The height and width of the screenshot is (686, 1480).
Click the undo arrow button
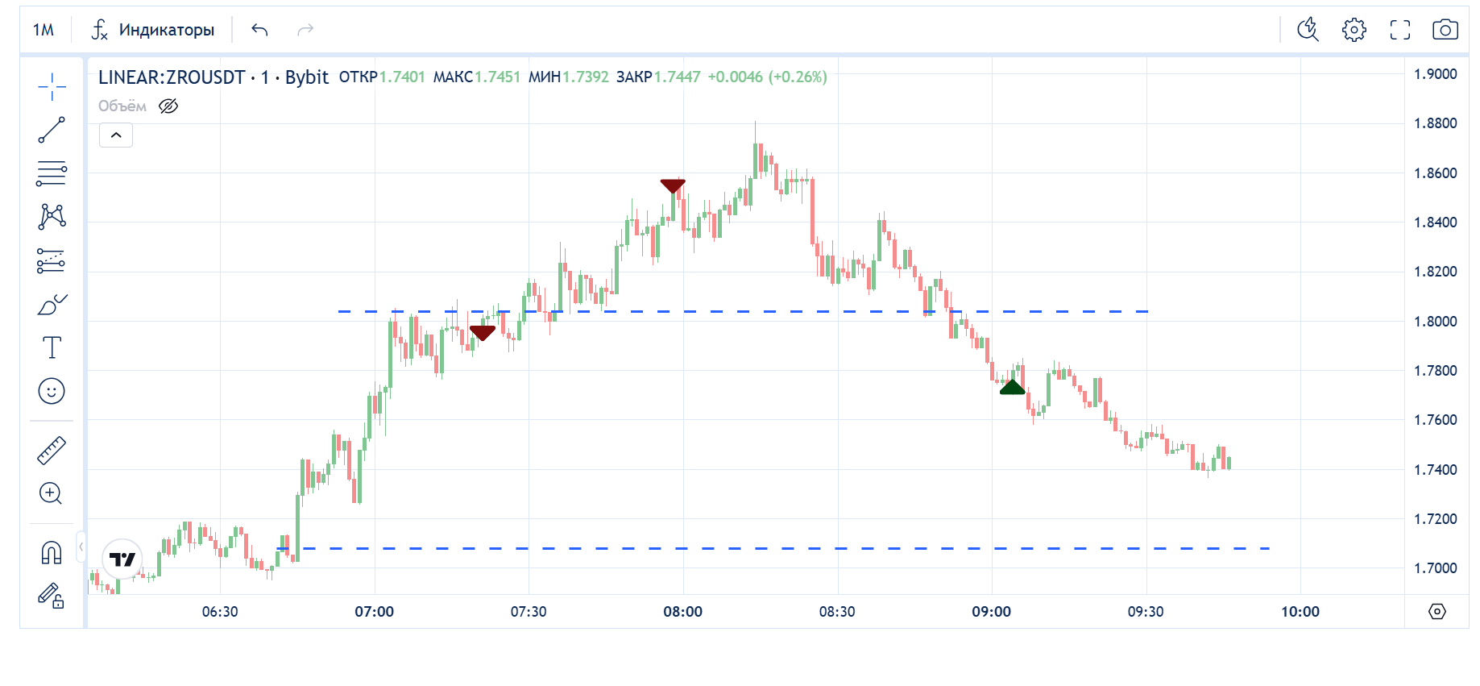pos(259,30)
